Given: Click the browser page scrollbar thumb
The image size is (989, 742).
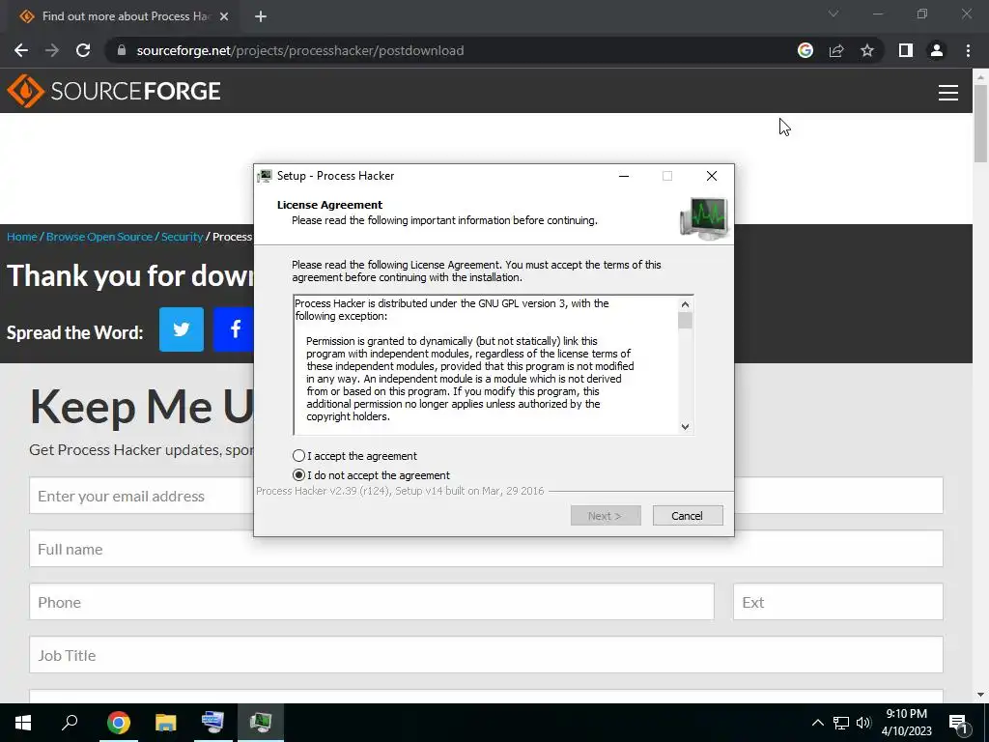Looking at the screenshot, I should (x=980, y=123).
